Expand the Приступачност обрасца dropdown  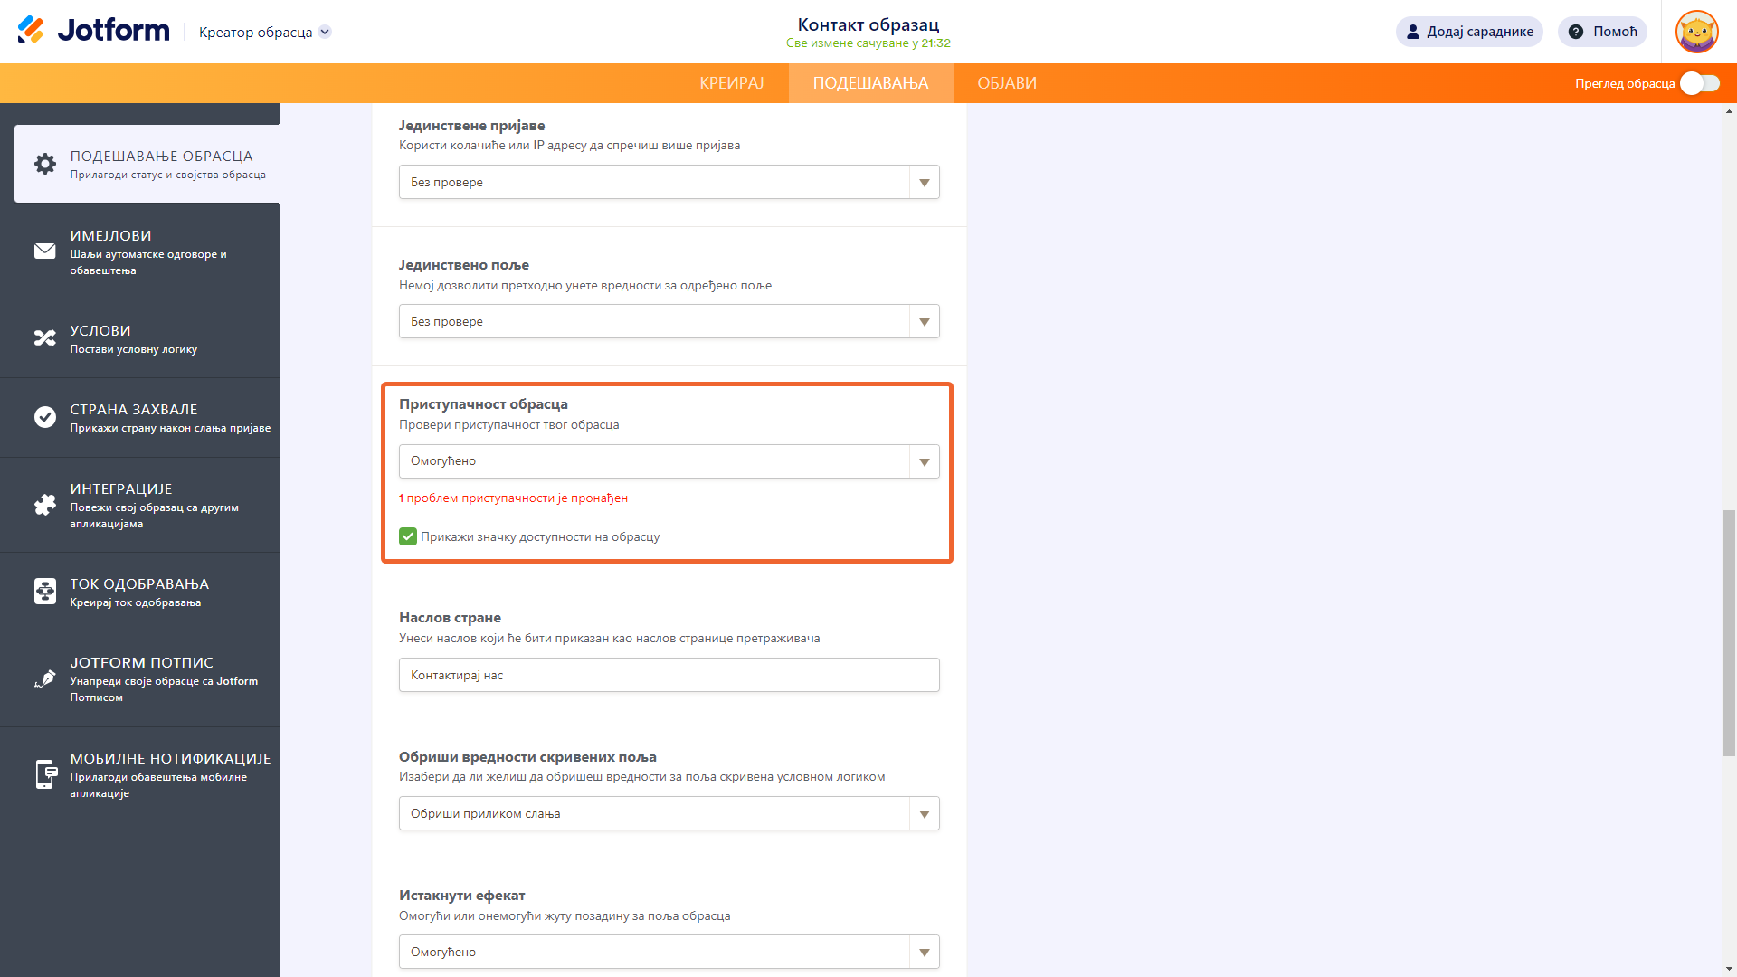pos(669,461)
